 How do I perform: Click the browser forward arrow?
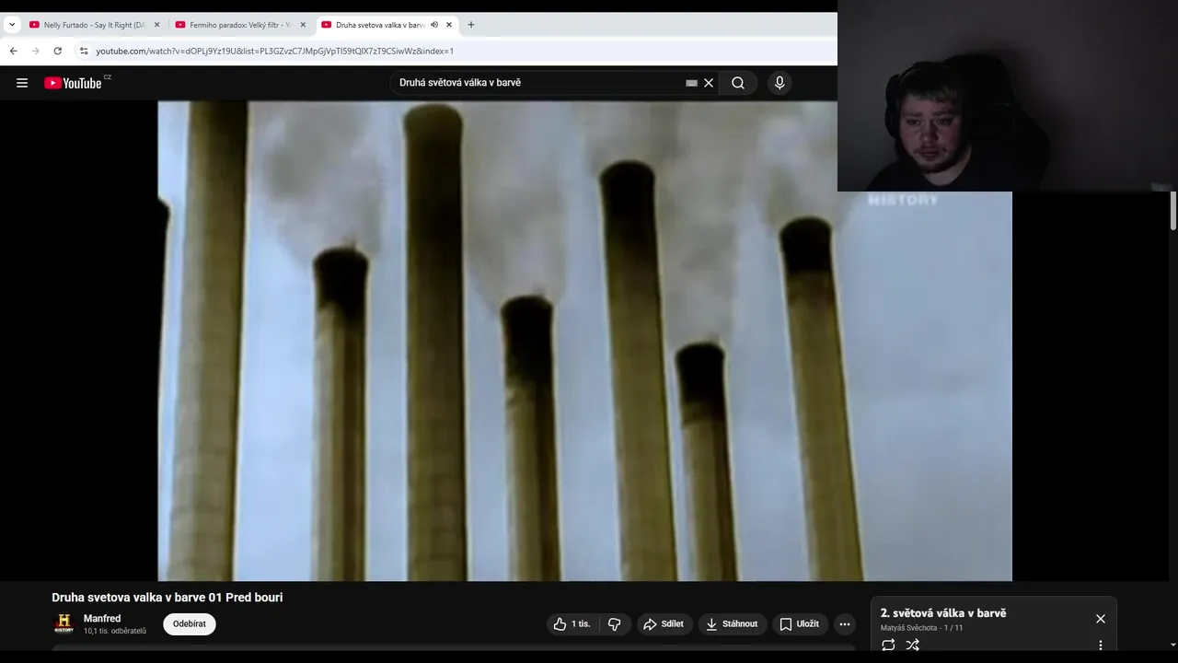(35, 51)
